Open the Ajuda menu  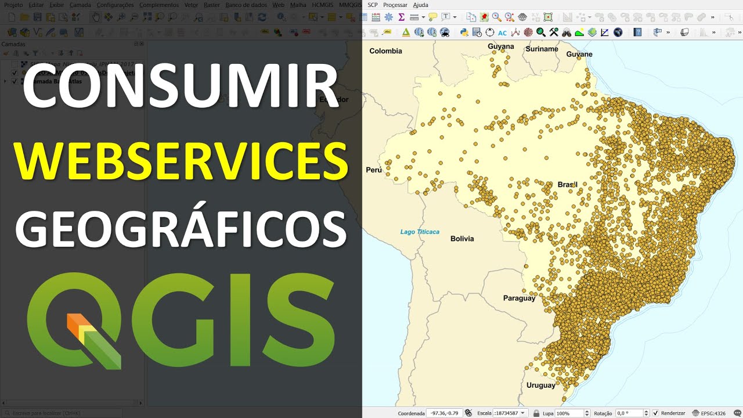click(x=420, y=5)
